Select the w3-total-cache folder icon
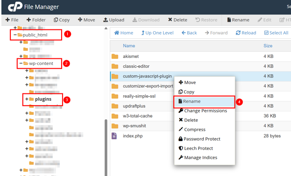 (x=115, y=116)
